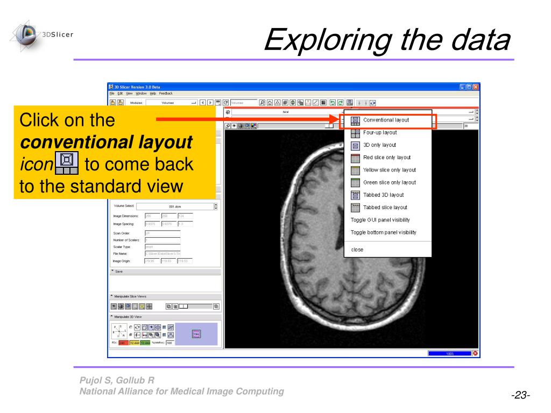Collapse the Manipulate 3D View section
Screen dimensions: 551x413
(165, 317)
